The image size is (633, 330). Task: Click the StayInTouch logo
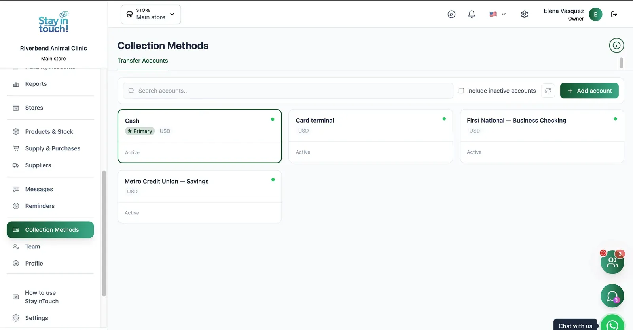pos(53,23)
